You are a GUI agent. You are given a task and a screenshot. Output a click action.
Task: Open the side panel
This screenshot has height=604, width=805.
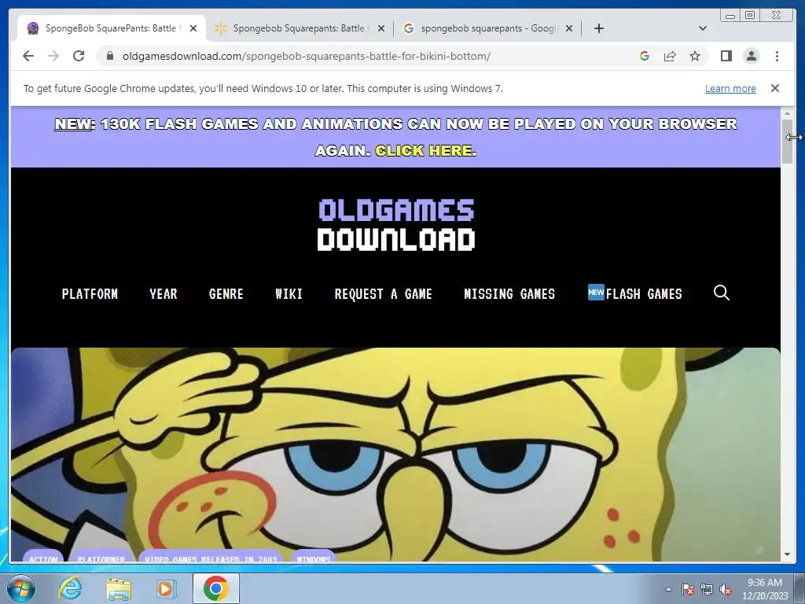[x=726, y=56]
